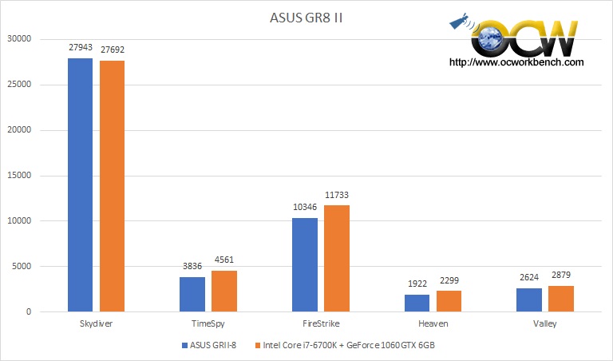The height and width of the screenshot is (361, 613).
Task: Select the data label 27692
Action: coord(113,50)
